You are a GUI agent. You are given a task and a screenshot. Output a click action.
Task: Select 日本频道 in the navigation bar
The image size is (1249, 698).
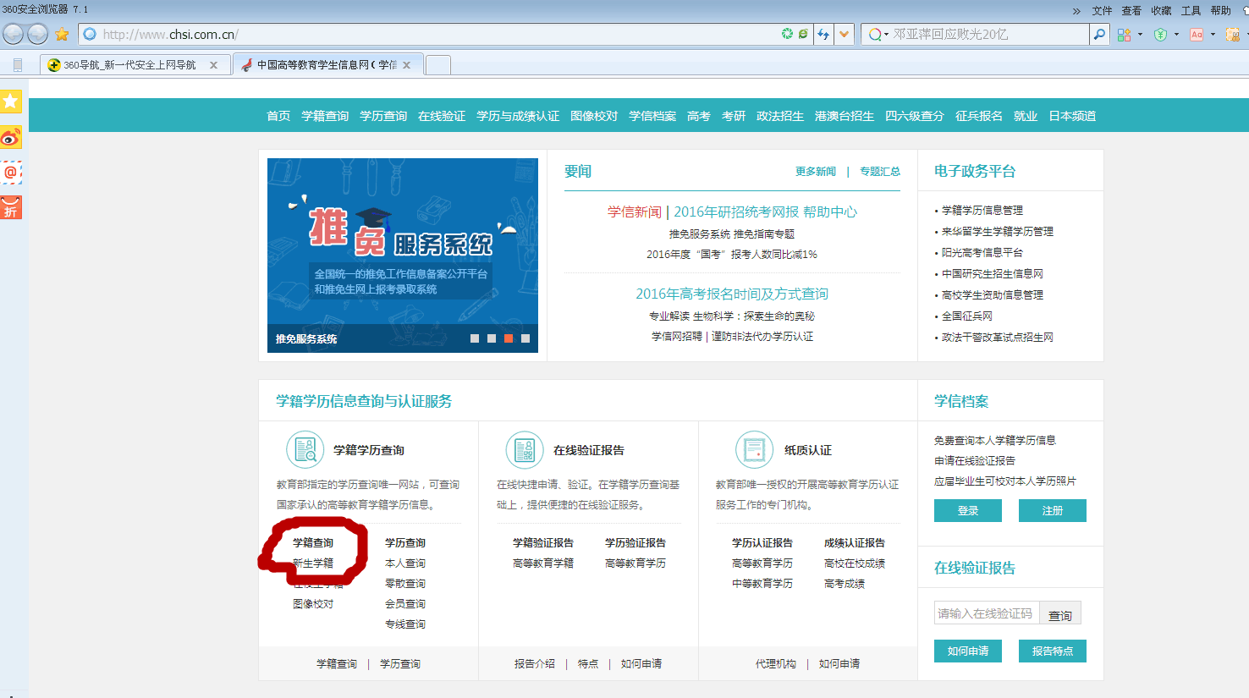tap(1072, 116)
